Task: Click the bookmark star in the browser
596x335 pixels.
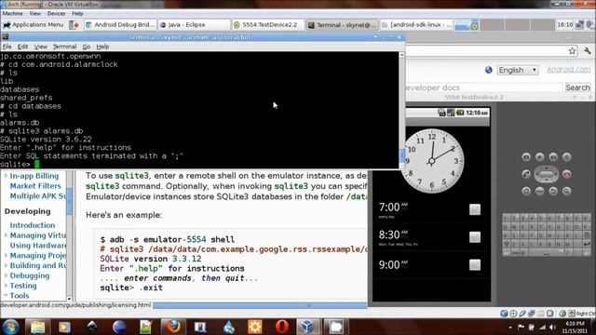Action: point(572,51)
